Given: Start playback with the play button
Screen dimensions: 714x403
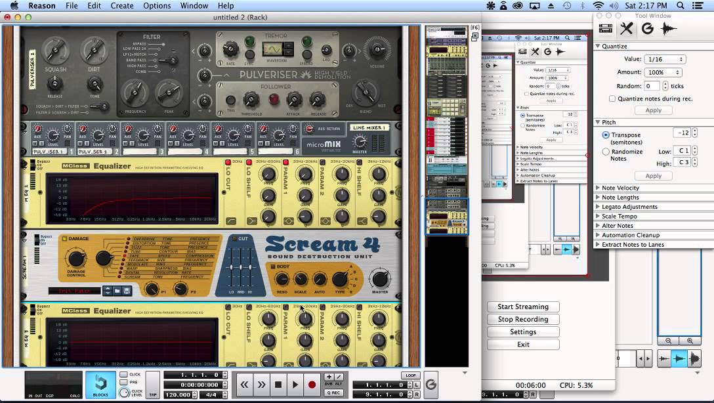Looking at the screenshot, I should 295,385.
